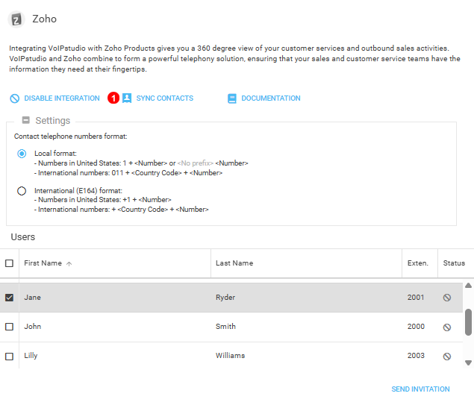Click Jane Ryder's status icon

point(446,298)
